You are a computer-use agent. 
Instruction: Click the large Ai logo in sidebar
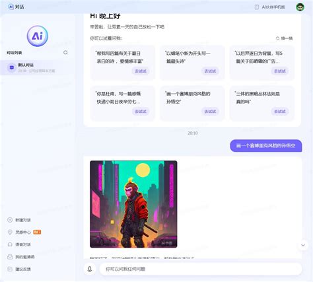tap(38, 36)
